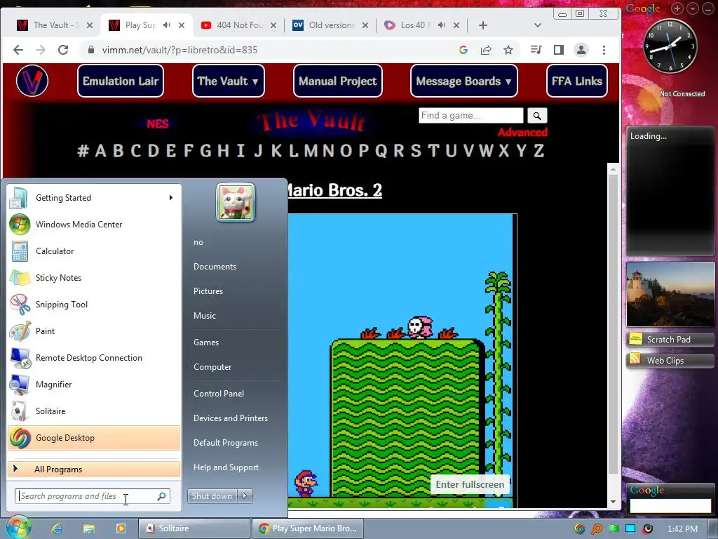This screenshot has width=718, height=539.
Task: Expand Getting Started submenu arrow
Action: click(x=171, y=197)
